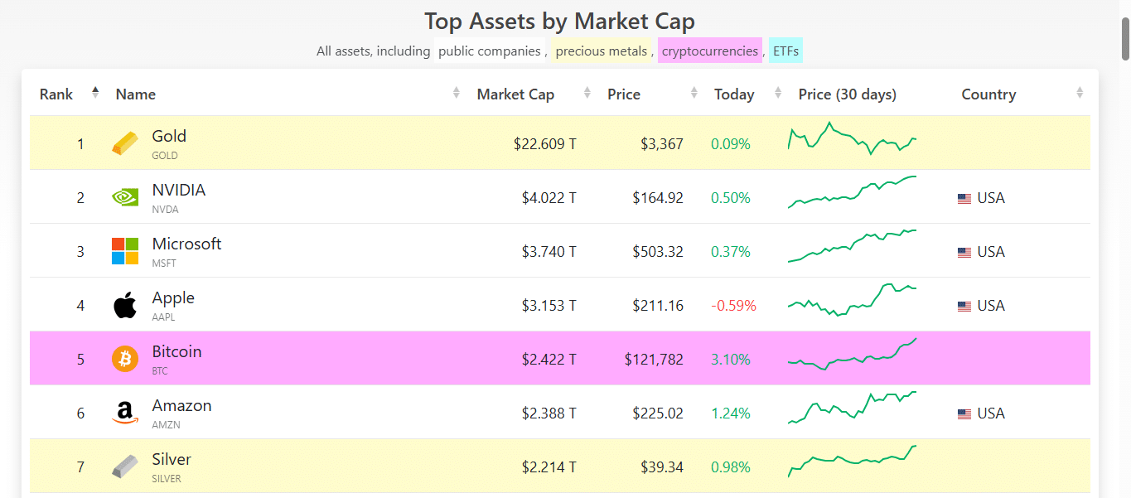
Task: Click the vertical page scrollbar
Action: tap(1124, 37)
